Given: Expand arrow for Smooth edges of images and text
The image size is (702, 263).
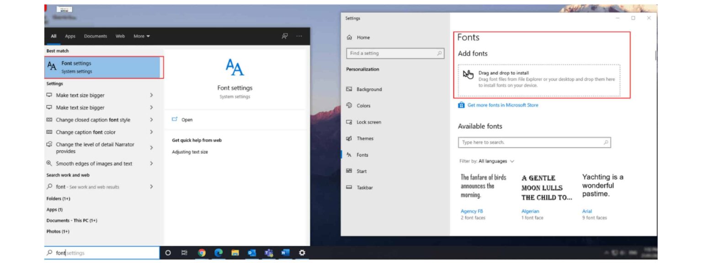Looking at the screenshot, I should pos(151,163).
